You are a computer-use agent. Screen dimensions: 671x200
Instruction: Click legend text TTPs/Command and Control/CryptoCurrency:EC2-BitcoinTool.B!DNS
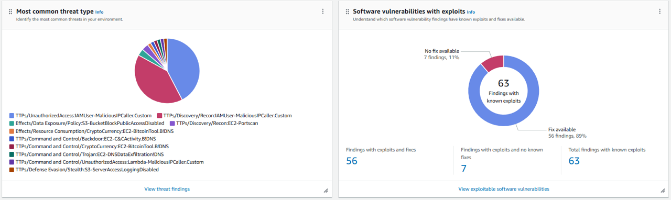click(92, 147)
